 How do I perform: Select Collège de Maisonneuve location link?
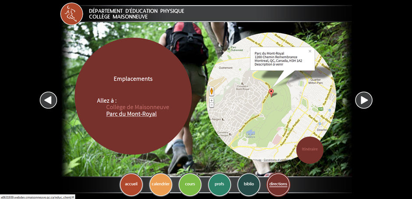click(138, 107)
